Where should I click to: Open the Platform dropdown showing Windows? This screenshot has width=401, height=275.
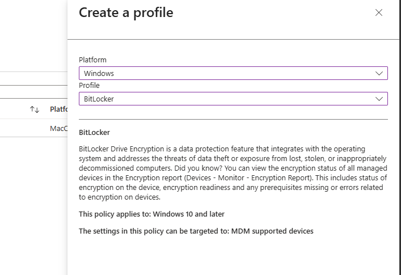tap(233, 73)
